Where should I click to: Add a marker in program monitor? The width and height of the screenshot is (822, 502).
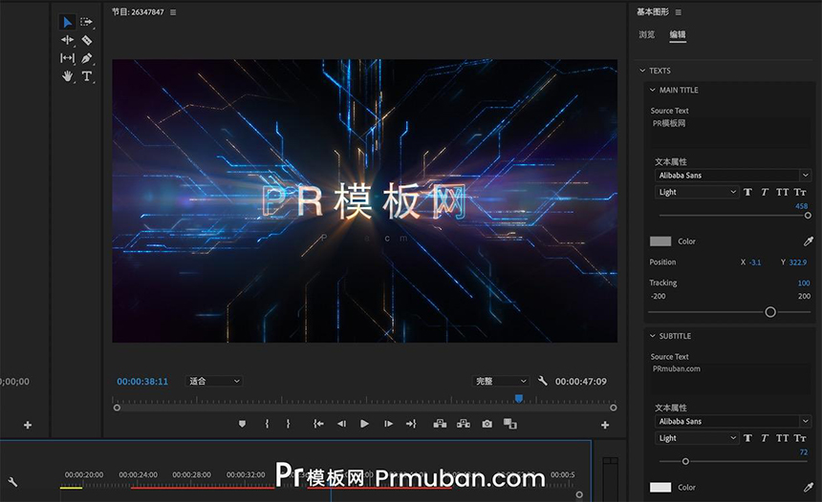[242, 424]
